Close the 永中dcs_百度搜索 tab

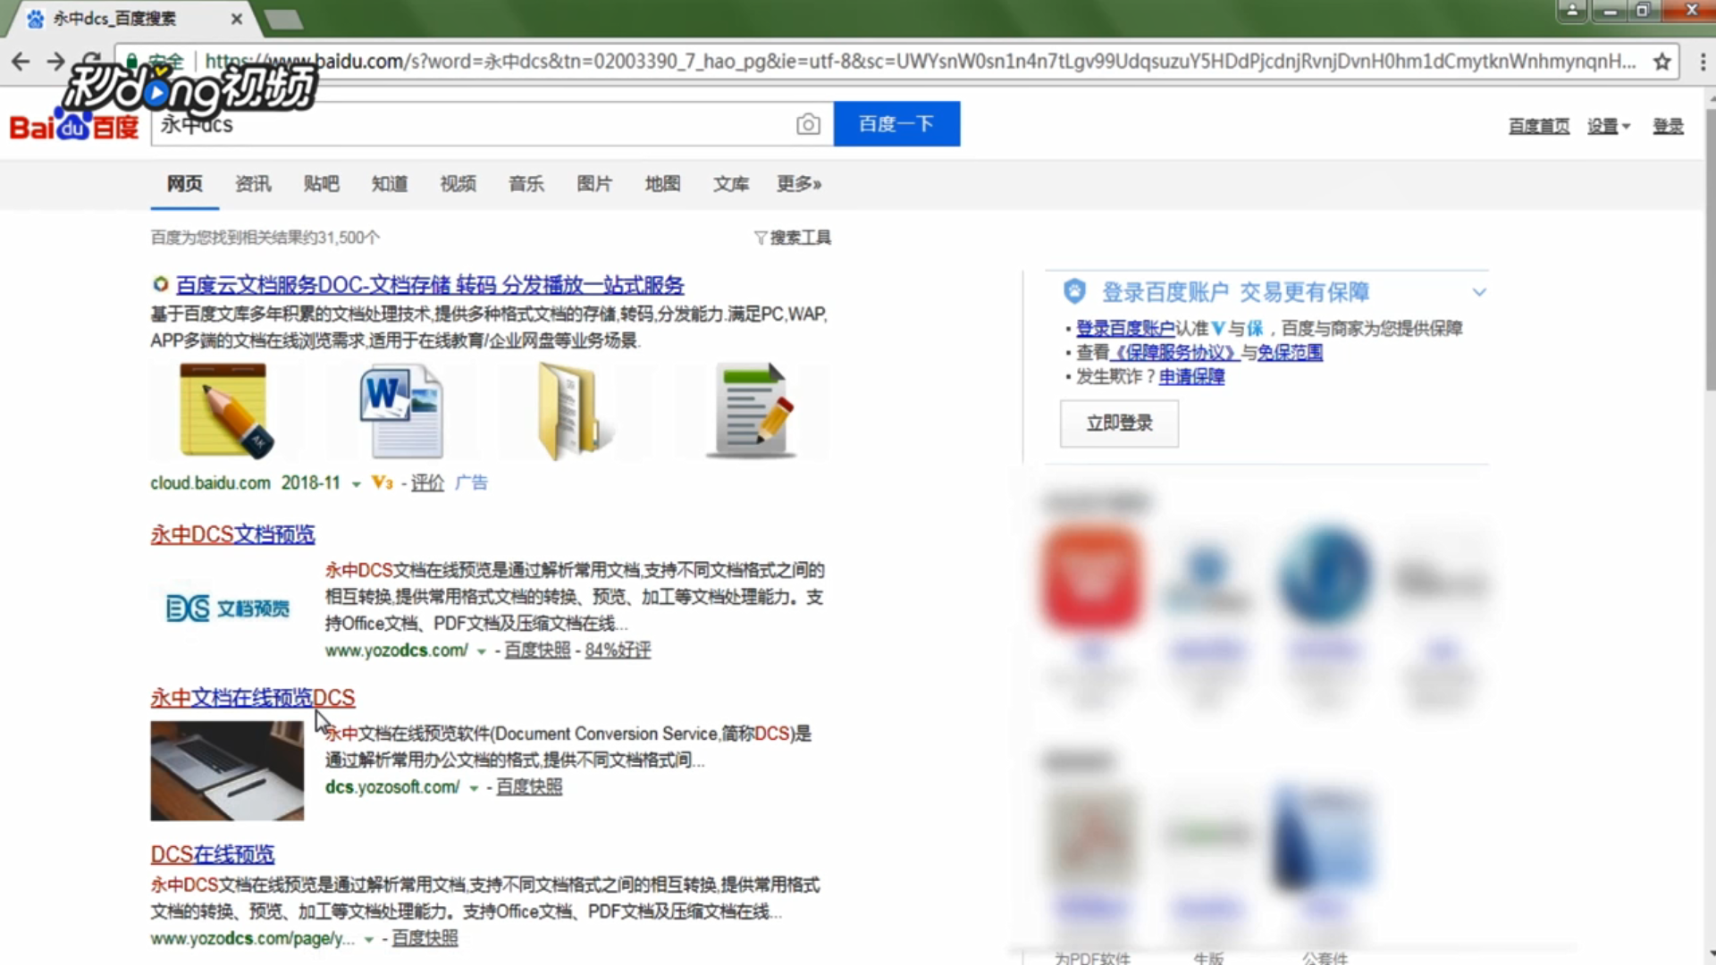point(236,19)
